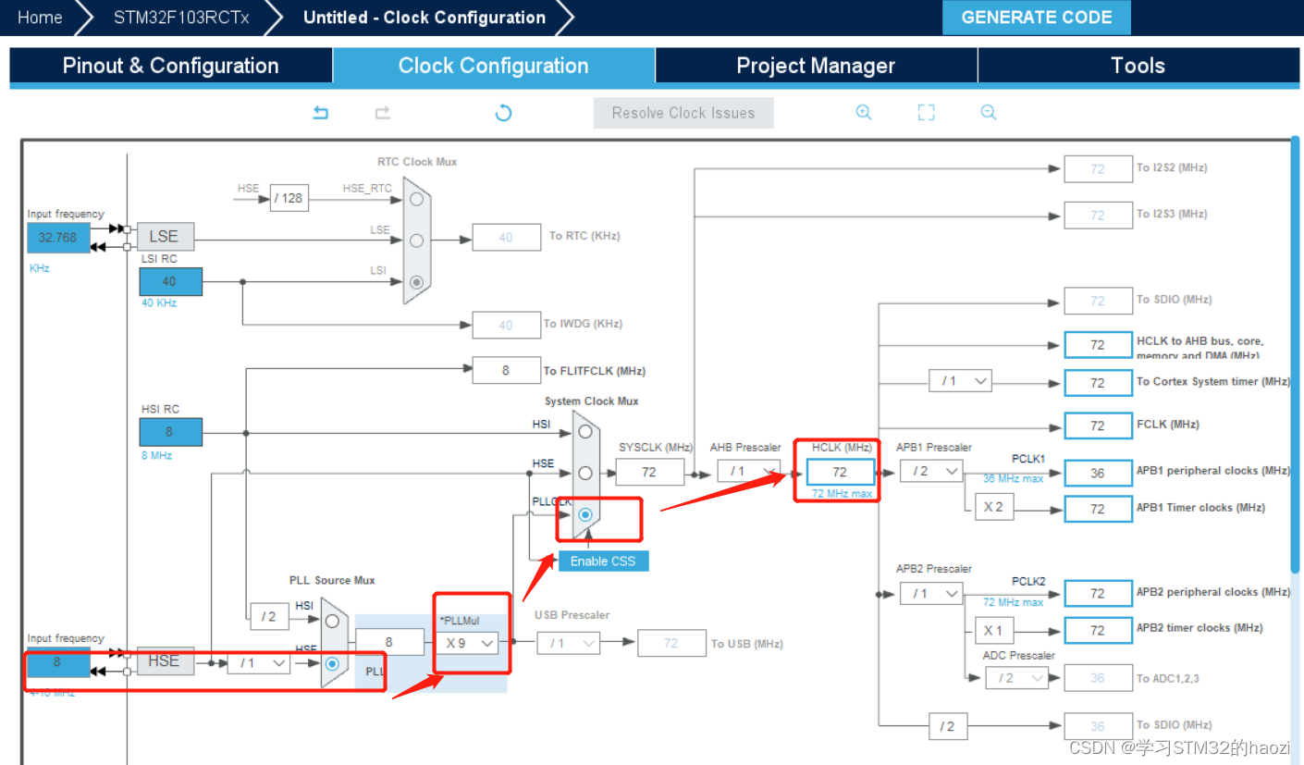Click APB1 timer X 2 multiplier box

(993, 507)
